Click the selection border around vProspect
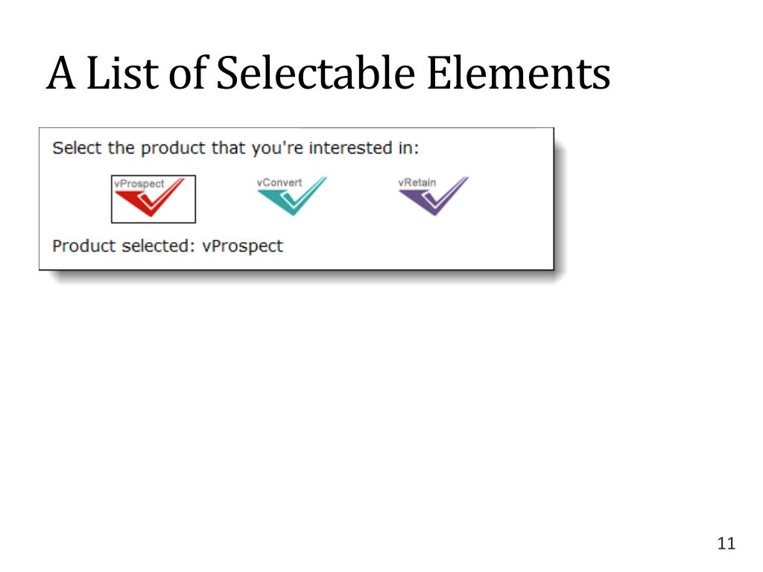 point(153,176)
